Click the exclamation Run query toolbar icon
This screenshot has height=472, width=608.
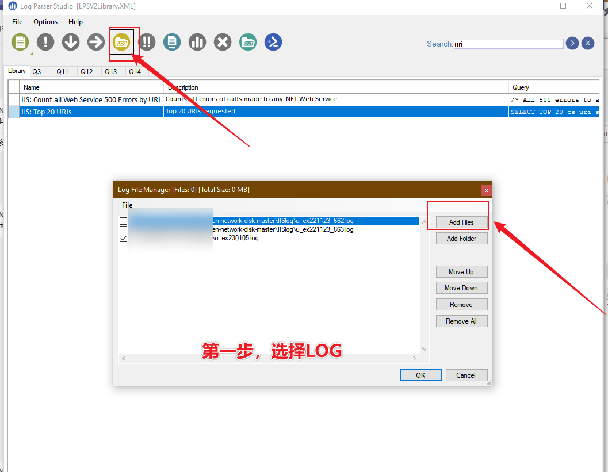pyautogui.click(x=45, y=42)
